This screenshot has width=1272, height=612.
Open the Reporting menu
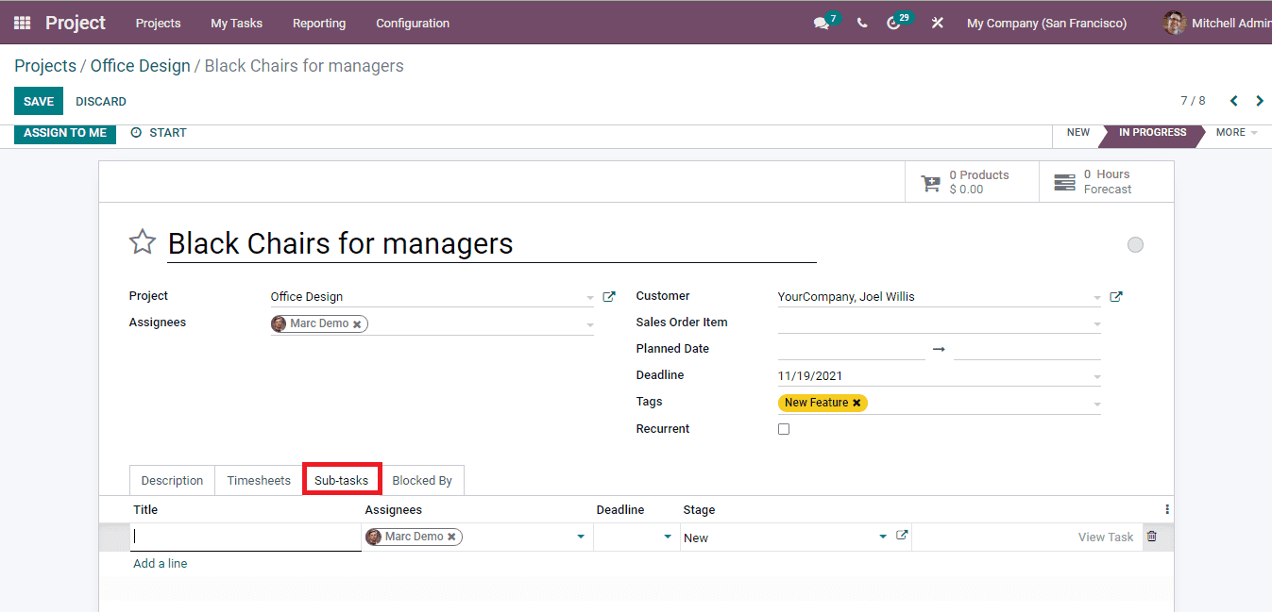[318, 23]
